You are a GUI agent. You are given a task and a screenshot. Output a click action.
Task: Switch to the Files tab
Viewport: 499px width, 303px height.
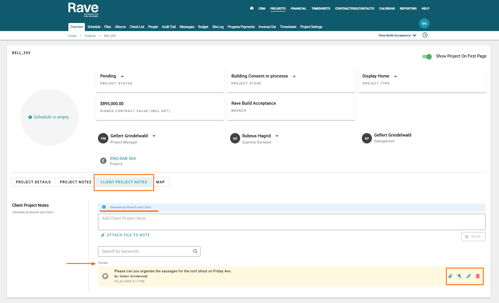pyautogui.click(x=108, y=27)
